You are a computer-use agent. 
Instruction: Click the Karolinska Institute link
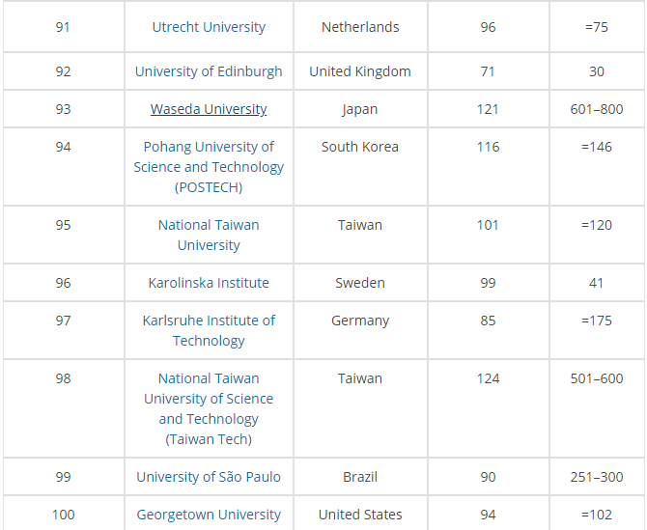pyautogui.click(x=209, y=283)
